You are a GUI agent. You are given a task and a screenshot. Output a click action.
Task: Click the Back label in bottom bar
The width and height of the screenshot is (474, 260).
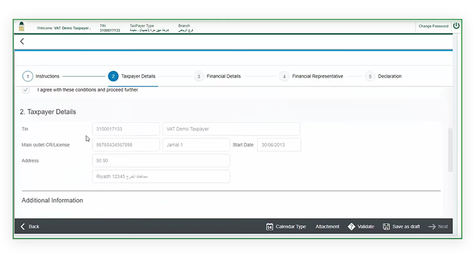pyautogui.click(x=34, y=226)
